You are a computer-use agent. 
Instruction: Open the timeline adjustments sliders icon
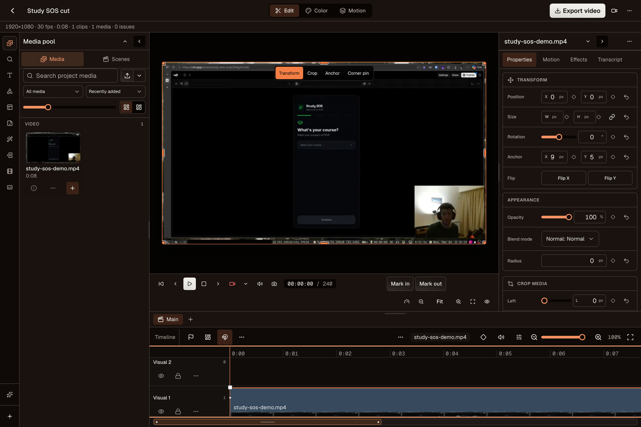[519, 337]
